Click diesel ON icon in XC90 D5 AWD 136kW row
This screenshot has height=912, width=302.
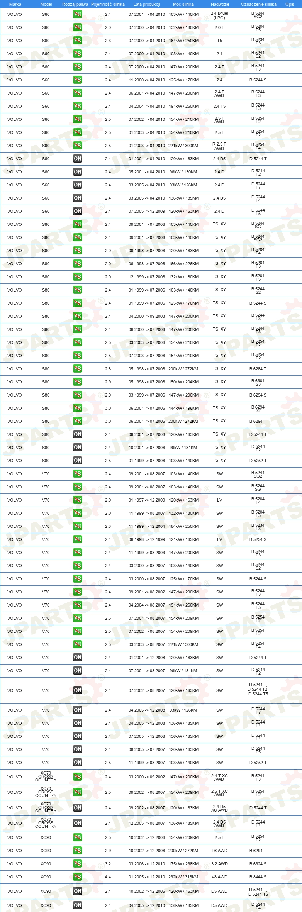[x=77, y=905]
